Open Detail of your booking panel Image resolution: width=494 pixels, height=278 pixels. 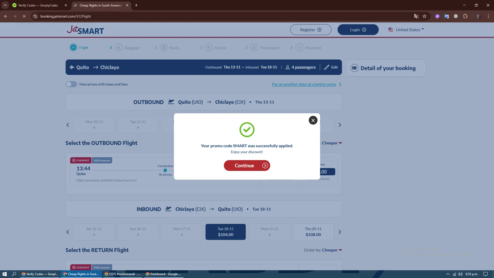point(386,68)
